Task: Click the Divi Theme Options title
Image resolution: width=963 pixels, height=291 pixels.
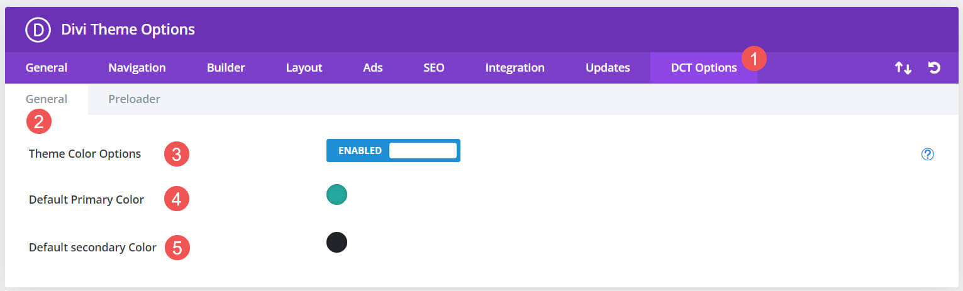Action: pos(128,29)
